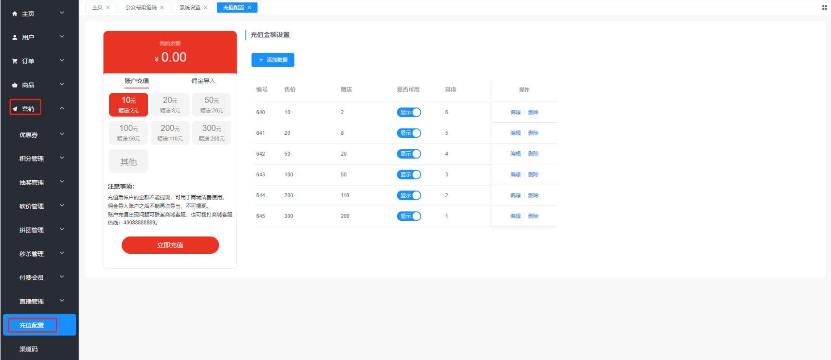This screenshot has height=360, width=831.
Task: Click the marketing paper plane icon
Action: pyautogui.click(x=15, y=109)
